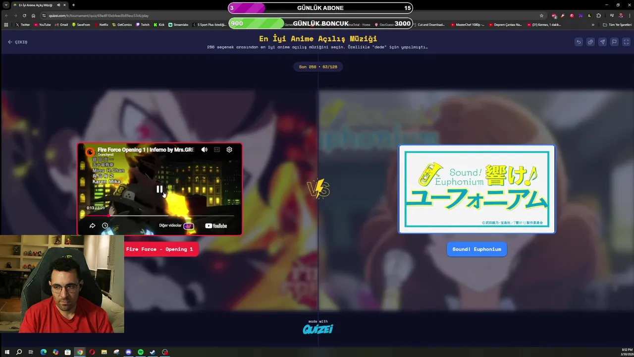Open Microsoft Edge from the taskbar
Screen dimensions: 634x357
click(x=43, y=352)
